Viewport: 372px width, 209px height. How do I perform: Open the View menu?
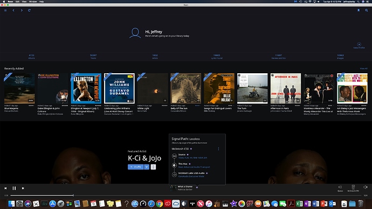pyautogui.click(x=24, y=2)
